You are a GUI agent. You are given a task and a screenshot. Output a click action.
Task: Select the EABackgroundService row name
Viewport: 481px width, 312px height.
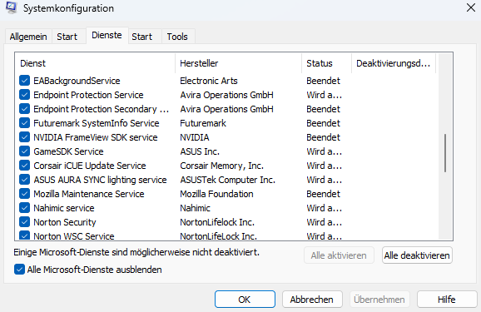tap(77, 81)
